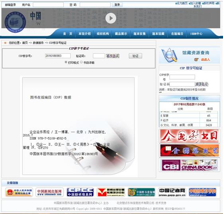Viewport: 223px width, 214px height.
Task: Click the 设为首页 link
Action: coord(182,3)
